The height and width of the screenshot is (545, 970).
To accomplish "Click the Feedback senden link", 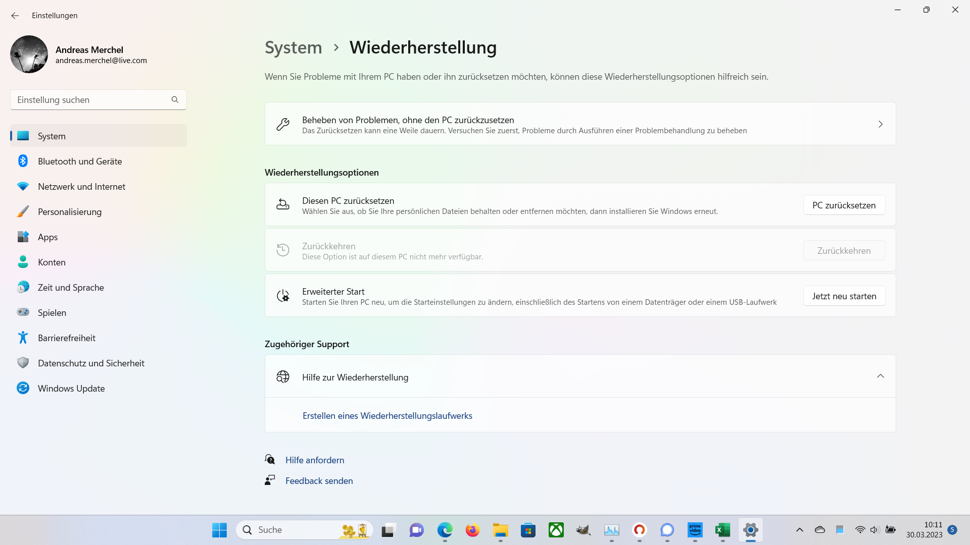I will pos(319,481).
